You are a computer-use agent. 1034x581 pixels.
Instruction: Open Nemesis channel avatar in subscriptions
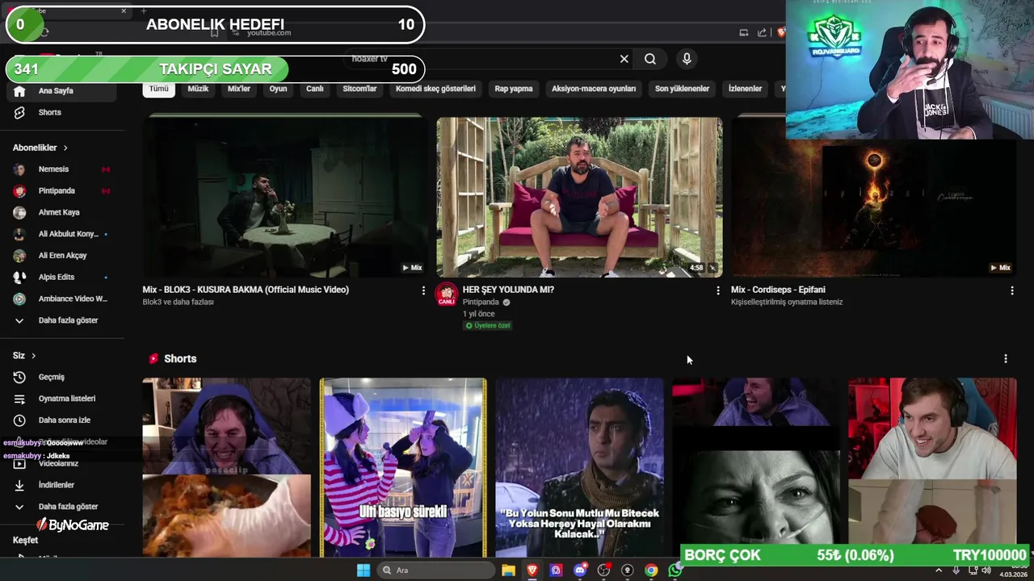tap(19, 169)
